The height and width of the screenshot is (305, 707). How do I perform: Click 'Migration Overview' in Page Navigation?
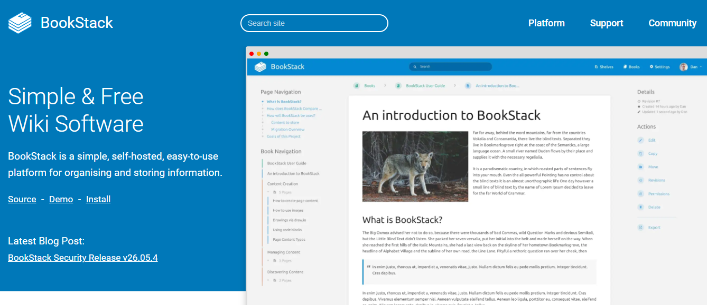point(288,130)
